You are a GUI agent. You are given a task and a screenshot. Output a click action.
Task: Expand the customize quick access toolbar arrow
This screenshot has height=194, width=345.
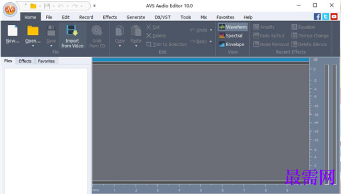(94, 6)
